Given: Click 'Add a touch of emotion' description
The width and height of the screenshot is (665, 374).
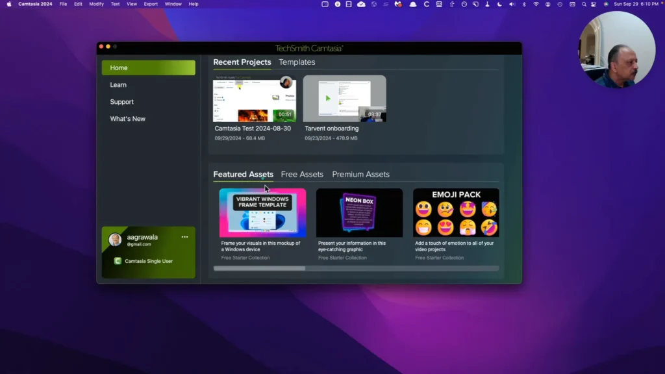Looking at the screenshot, I should (x=454, y=246).
